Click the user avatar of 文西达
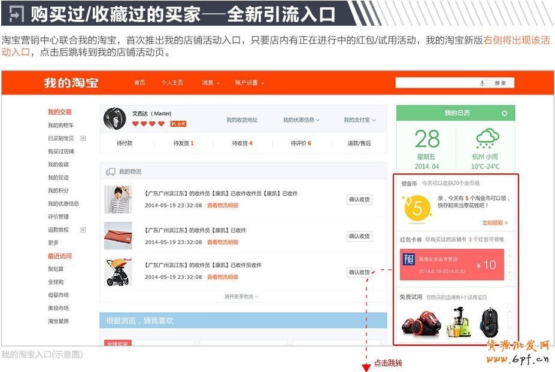This screenshot has height=372, width=555. [x=114, y=119]
